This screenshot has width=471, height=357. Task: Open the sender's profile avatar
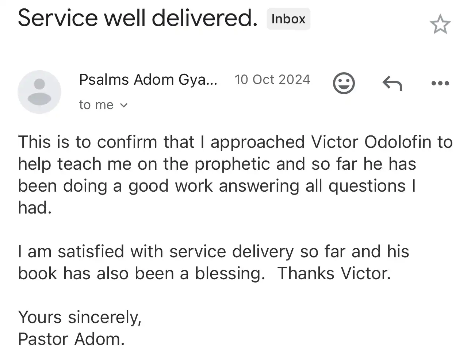[39, 92]
